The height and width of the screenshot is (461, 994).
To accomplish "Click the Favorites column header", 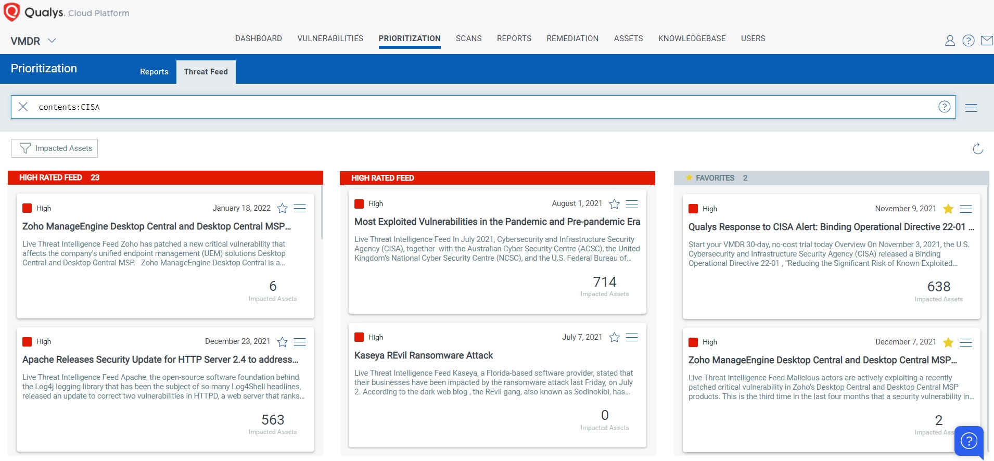I will [831, 178].
